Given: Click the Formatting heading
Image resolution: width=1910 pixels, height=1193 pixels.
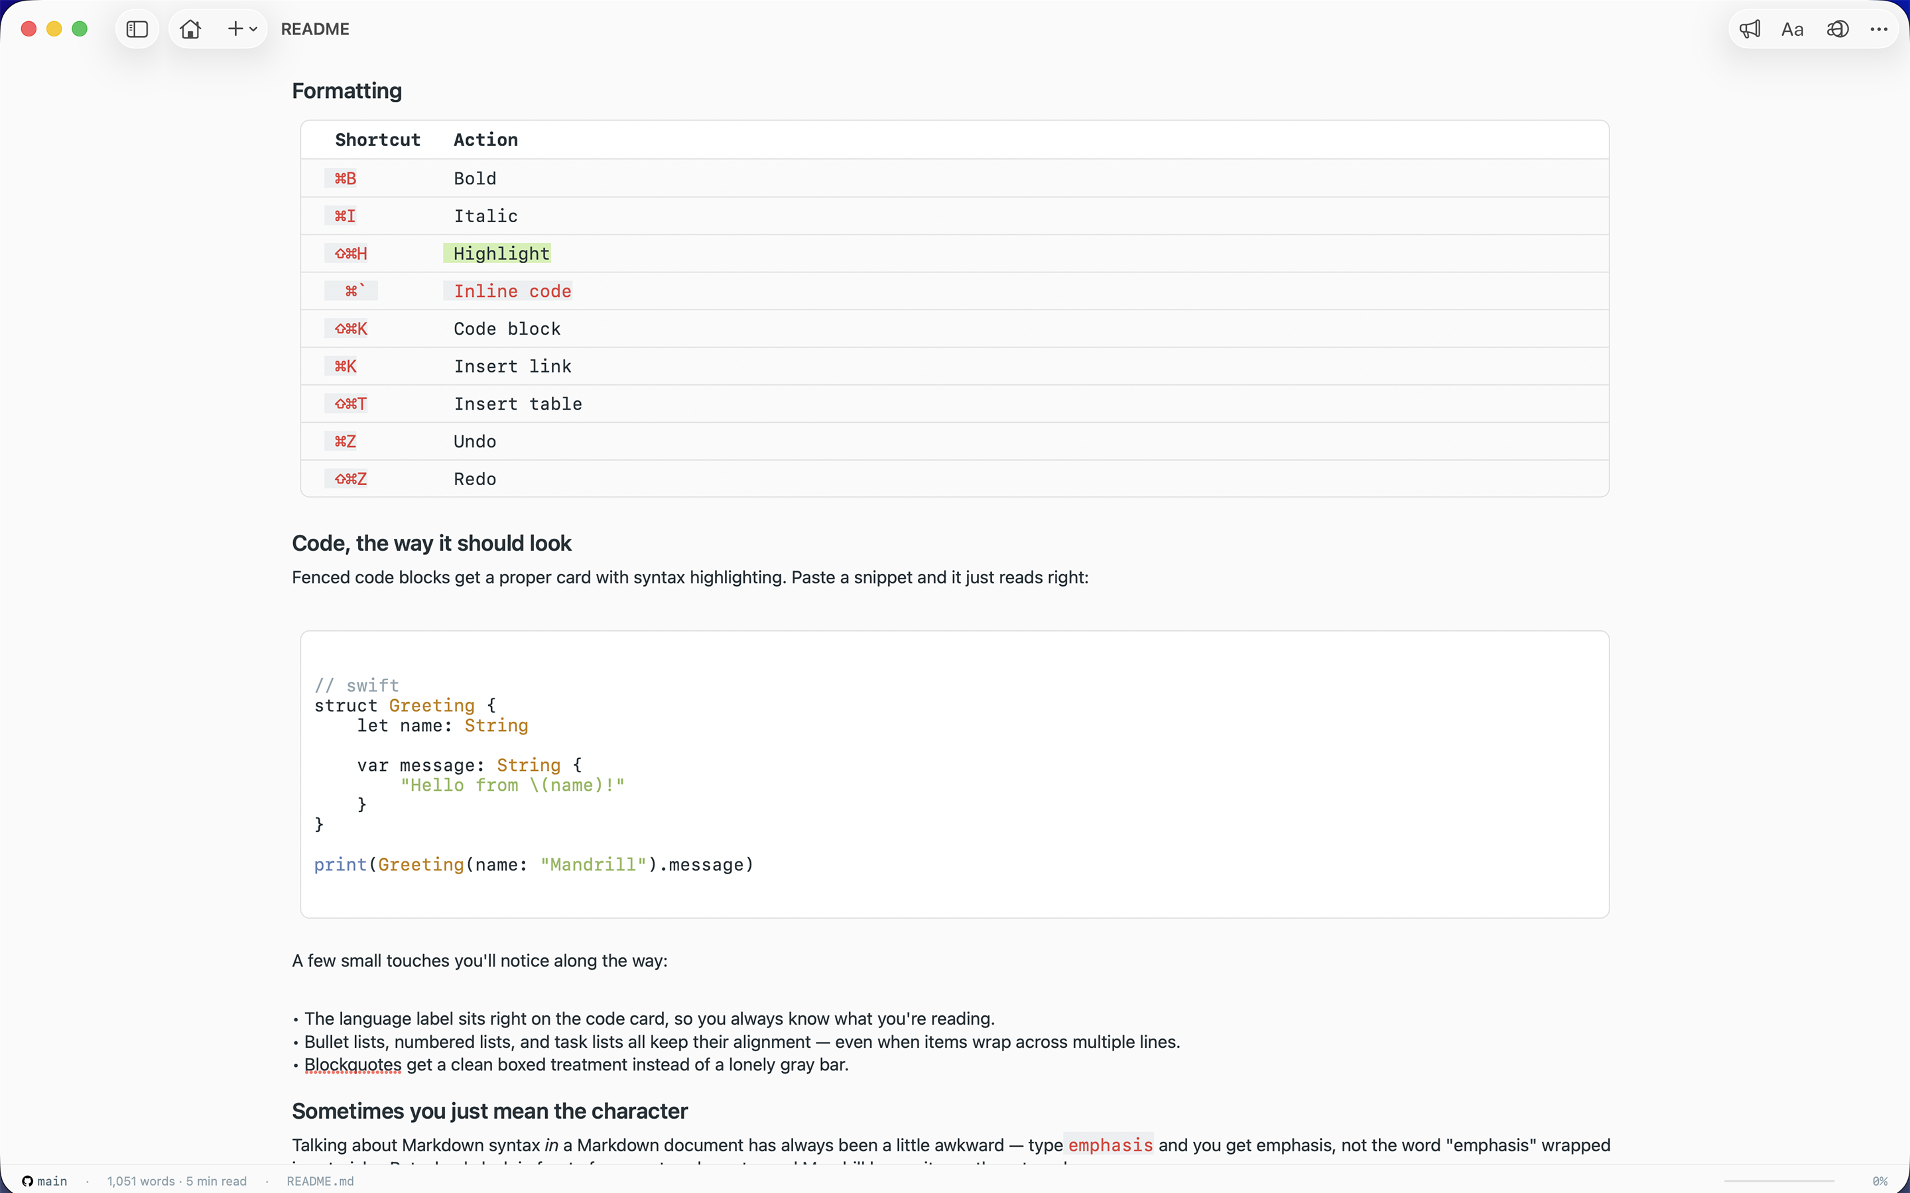Looking at the screenshot, I should [x=346, y=91].
